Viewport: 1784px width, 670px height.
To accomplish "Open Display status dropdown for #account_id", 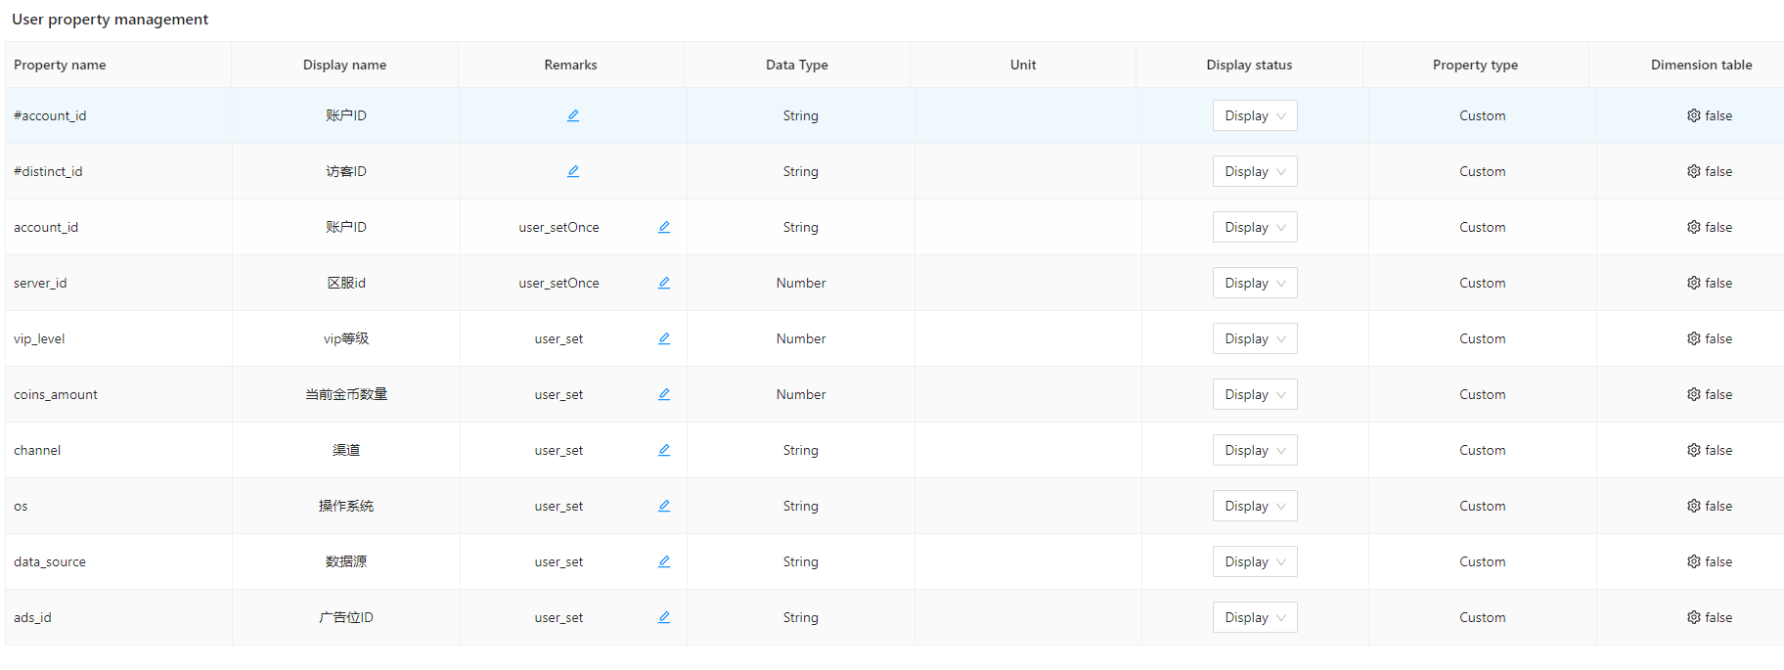I will click(x=1255, y=115).
